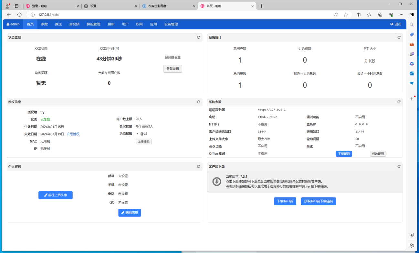Image resolution: width=419 pixels, height=253 pixels.
Task: Reload the 系统参数 panel
Action: 399,102
